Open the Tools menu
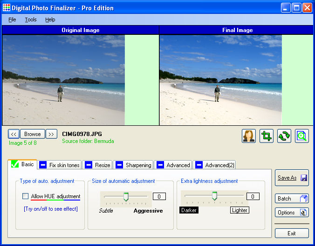Viewport: 315px width, 246px height. tap(31, 19)
